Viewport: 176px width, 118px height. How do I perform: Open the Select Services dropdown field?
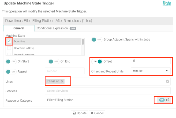coord(108,91)
